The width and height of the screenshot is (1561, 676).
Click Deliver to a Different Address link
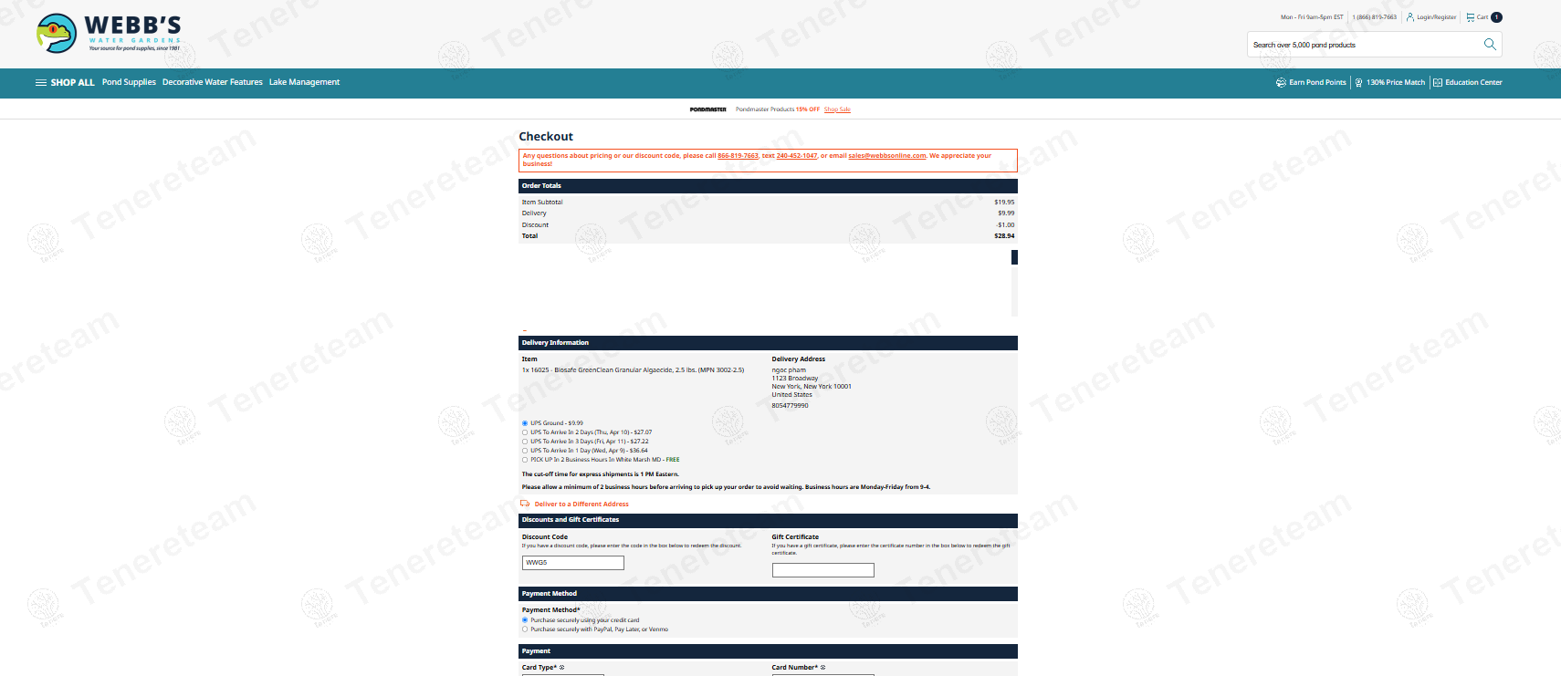pyautogui.click(x=581, y=504)
